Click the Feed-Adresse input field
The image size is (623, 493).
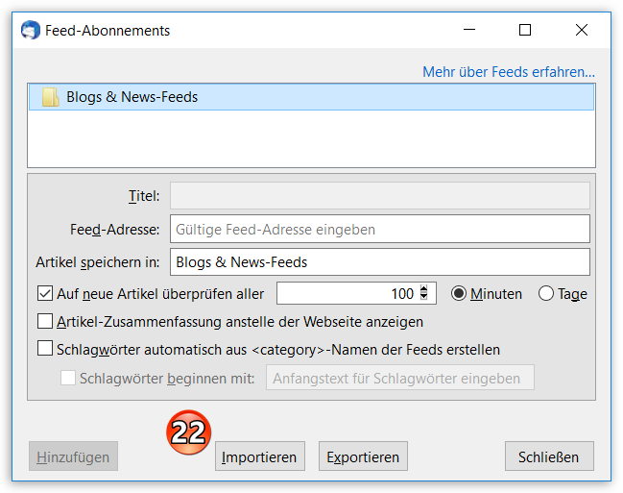[379, 230]
